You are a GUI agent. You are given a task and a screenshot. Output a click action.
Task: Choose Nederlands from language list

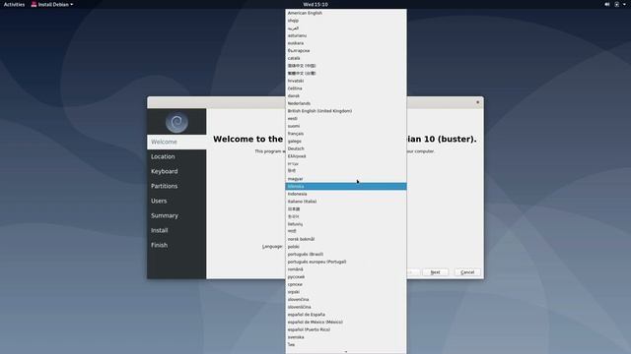pyautogui.click(x=346, y=103)
